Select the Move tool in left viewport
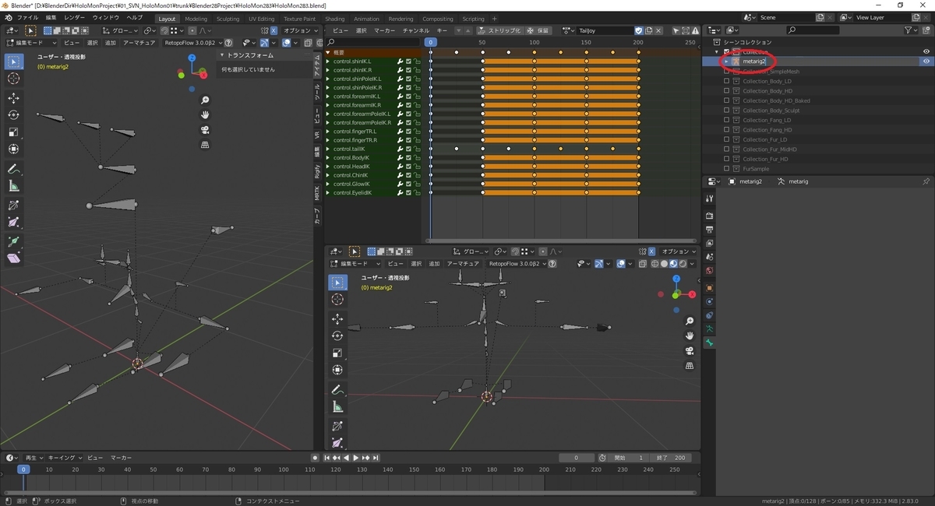This screenshot has width=935, height=506. [14, 98]
